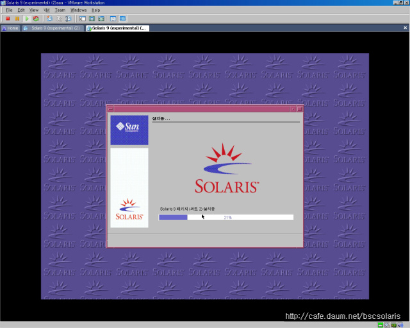The height and width of the screenshot is (328, 410).
Task: Click the Quick Switch mode icon
Action: (x=92, y=19)
